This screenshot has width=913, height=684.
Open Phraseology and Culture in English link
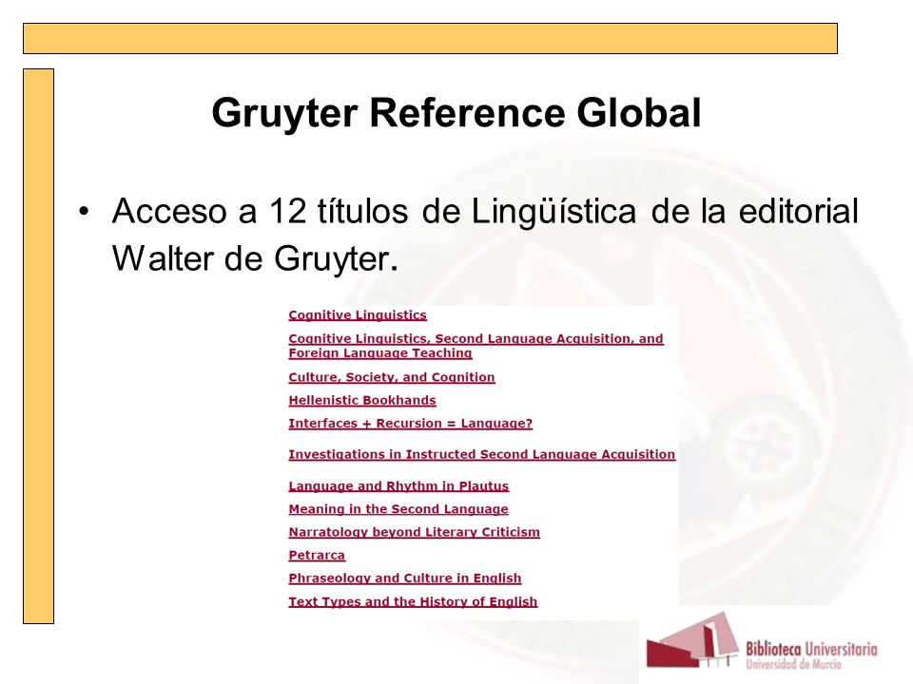[405, 579]
